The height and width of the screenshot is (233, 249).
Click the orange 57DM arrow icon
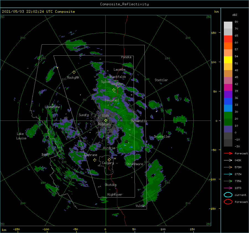click(x=228, y=167)
